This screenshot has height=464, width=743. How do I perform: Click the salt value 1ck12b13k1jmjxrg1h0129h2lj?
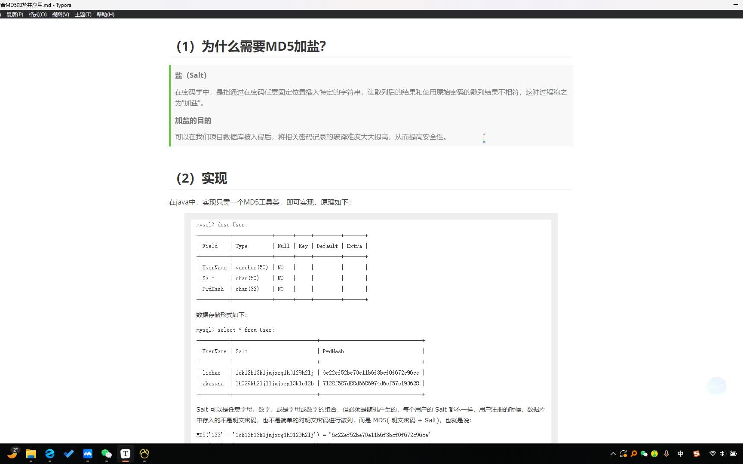tap(274, 372)
